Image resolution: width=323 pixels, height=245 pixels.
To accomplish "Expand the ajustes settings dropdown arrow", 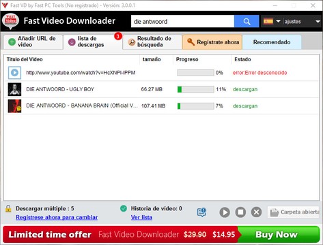I will click(318, 22).
